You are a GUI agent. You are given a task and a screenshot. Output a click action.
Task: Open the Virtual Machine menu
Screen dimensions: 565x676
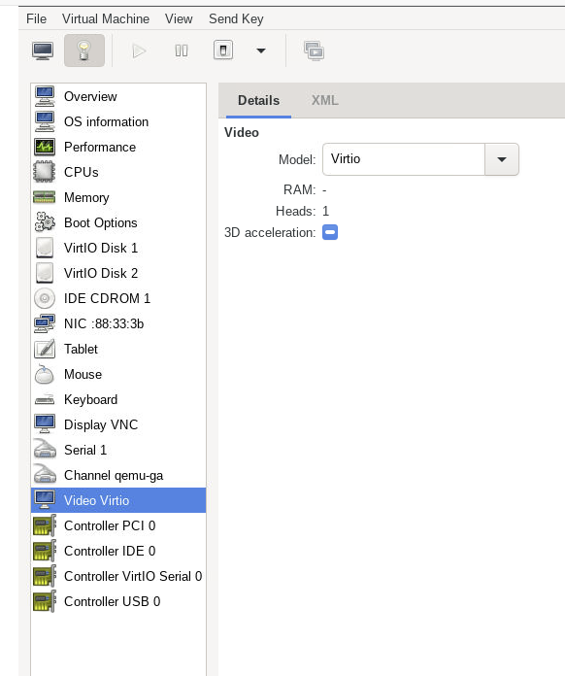coord(106,19)
